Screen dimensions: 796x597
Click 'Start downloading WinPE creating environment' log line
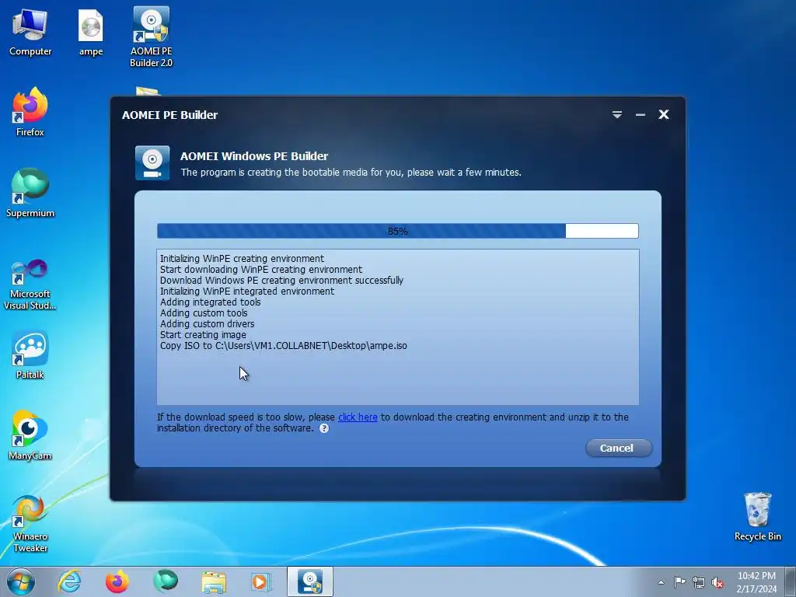(x=261, y=270)
